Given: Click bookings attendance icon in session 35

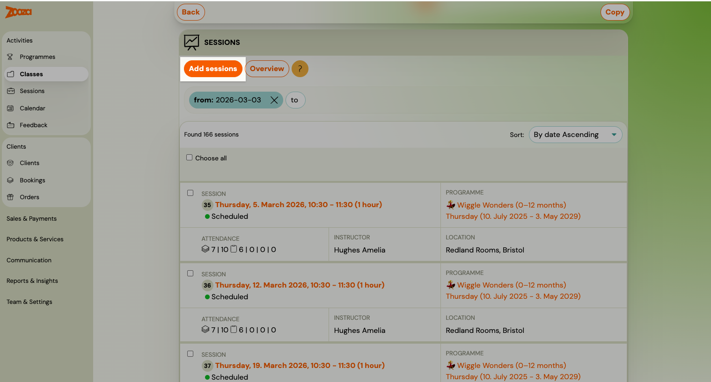Looking at the screenshot, I should pos(205,249).
